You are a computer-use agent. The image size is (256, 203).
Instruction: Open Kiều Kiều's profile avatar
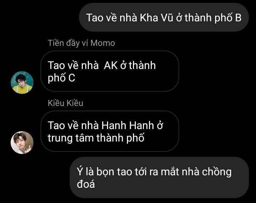[x=22, y=143]
